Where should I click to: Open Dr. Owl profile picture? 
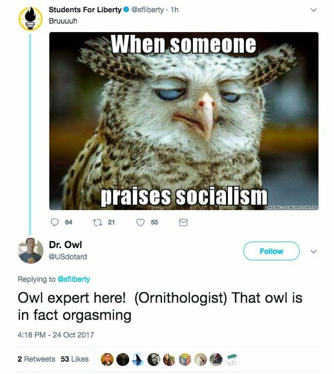pos(31,251)
